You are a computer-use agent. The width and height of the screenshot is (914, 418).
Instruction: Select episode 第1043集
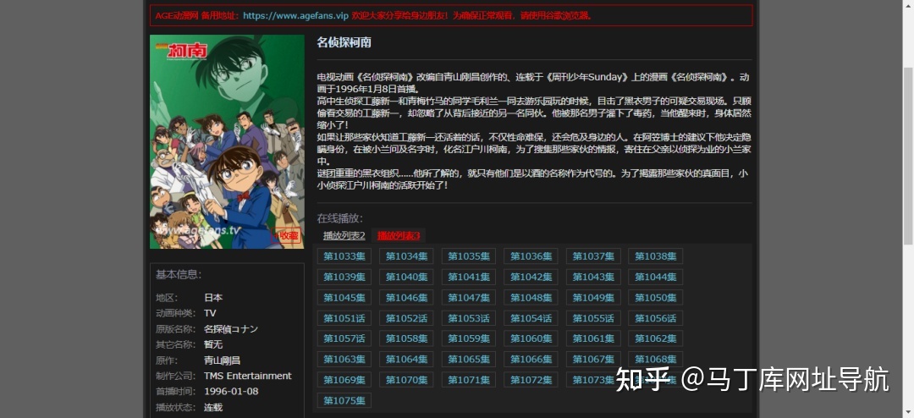point(593,277)
